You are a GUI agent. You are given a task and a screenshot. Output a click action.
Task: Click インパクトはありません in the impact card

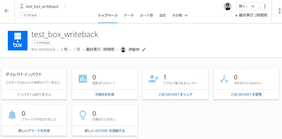(34, 94)
